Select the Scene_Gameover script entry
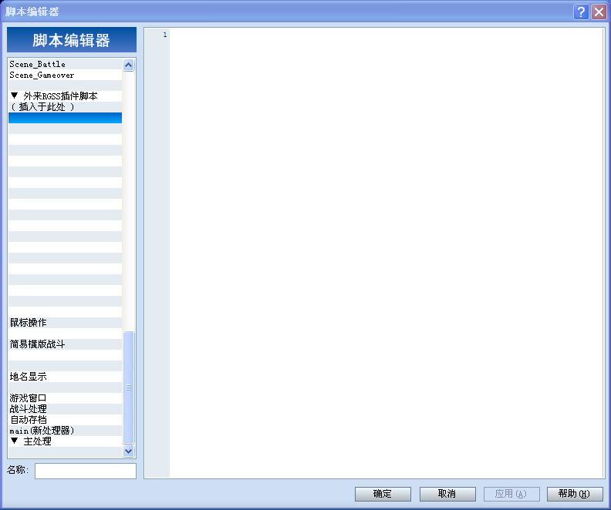Viewport: 611px width, 510px height. pos(65,75)
